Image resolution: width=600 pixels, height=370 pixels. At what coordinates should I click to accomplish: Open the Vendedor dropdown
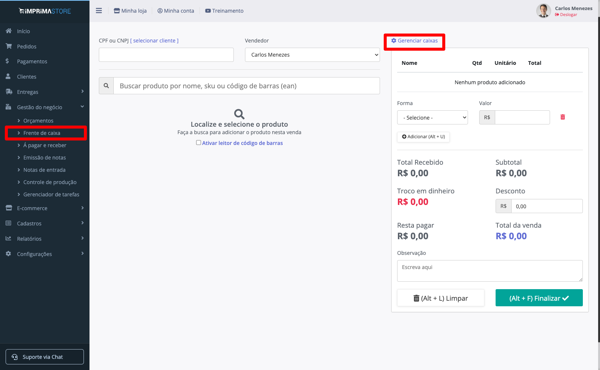pos(312,55)
